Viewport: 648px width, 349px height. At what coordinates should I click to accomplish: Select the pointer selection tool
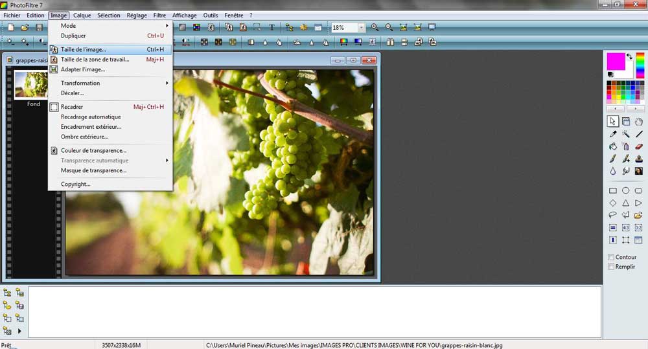coord(613,122)
